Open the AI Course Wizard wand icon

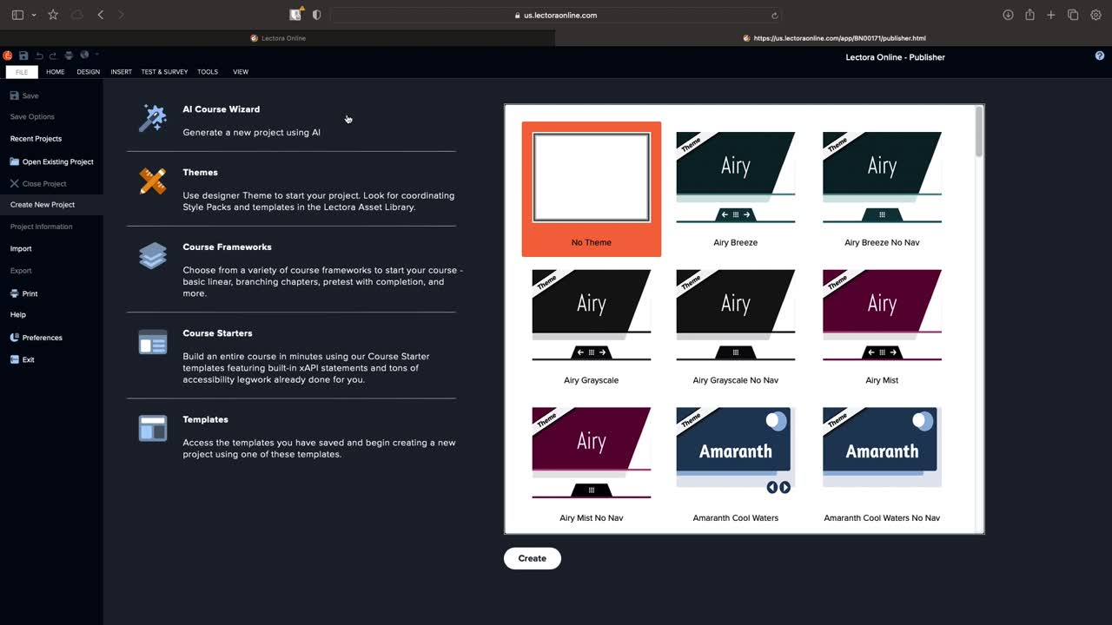click(153, 118)
